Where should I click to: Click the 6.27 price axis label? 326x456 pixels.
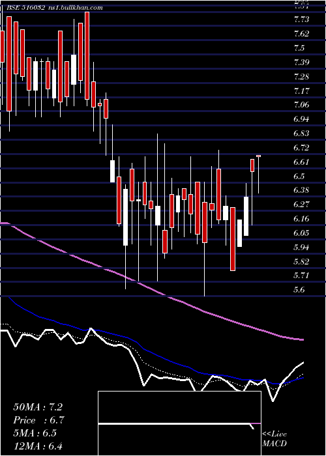(x=301, y=205)
